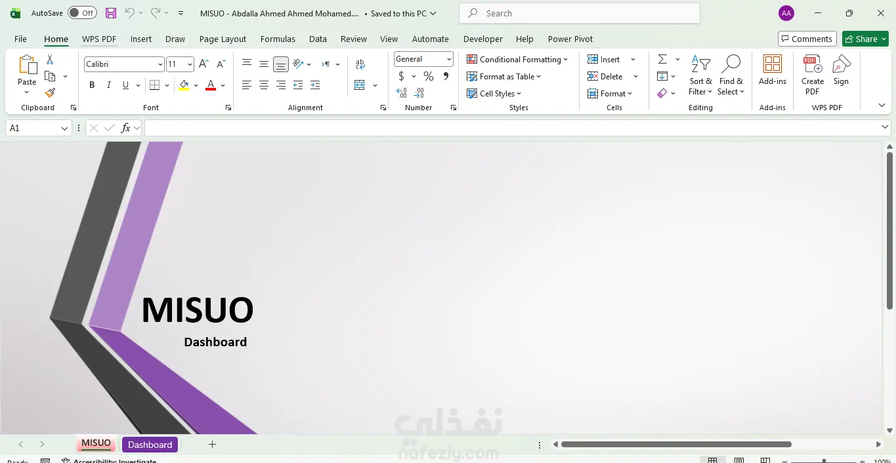Toggle Bottom Align
The image size is (896, 463).
[x=281, y=64]
